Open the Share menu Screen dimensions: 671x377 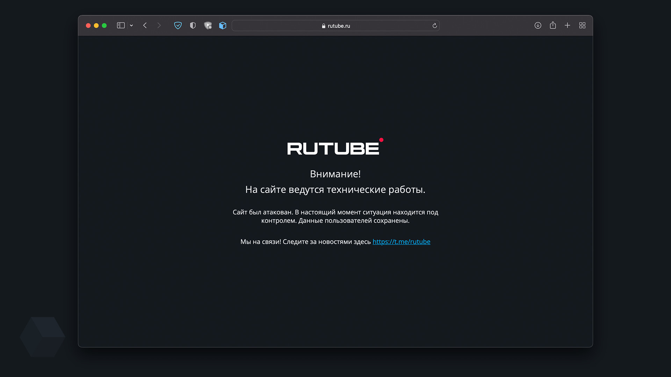(x=553, y=25)
